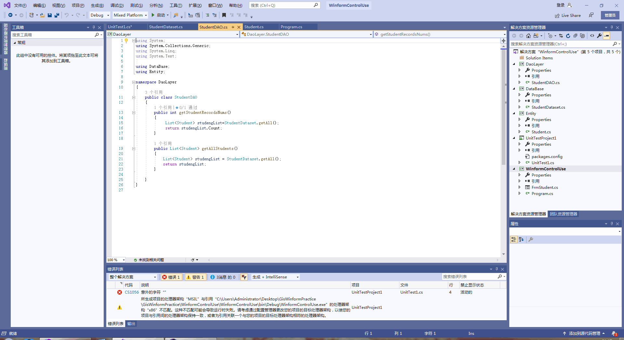Collapse the UnitTestProject1 project node
Screen dimensions: 624x340
514,138
